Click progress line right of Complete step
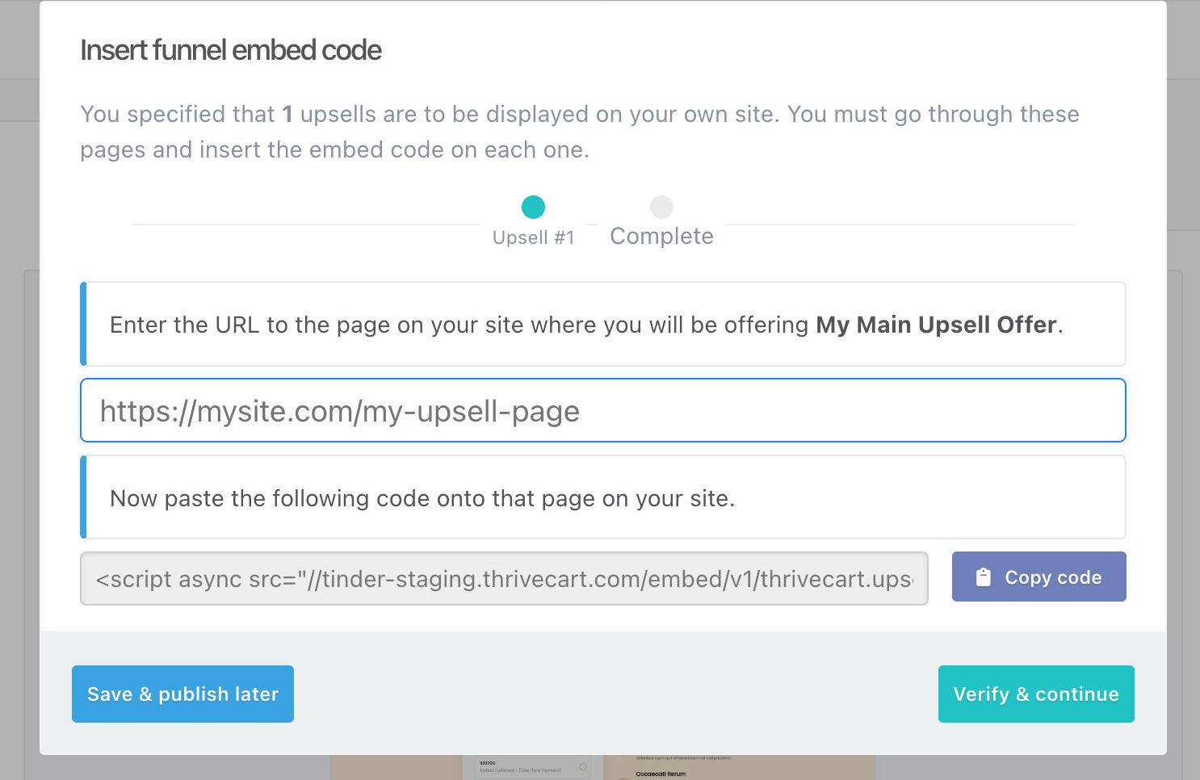 pyautogui.click(x=900, y=224)
